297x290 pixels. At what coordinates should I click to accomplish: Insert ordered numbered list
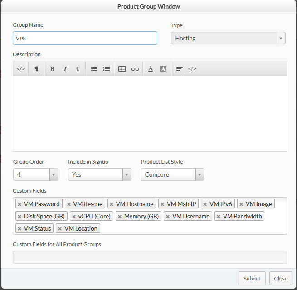[x=107, y=69]
